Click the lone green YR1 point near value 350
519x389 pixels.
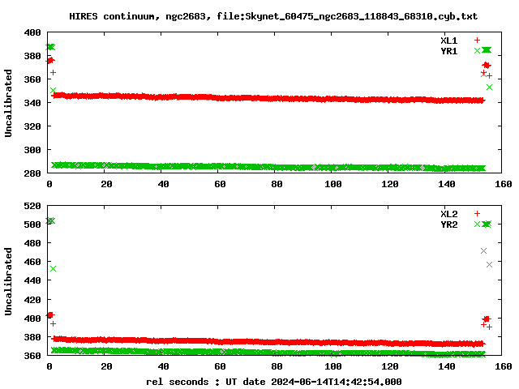pos(53,90)
